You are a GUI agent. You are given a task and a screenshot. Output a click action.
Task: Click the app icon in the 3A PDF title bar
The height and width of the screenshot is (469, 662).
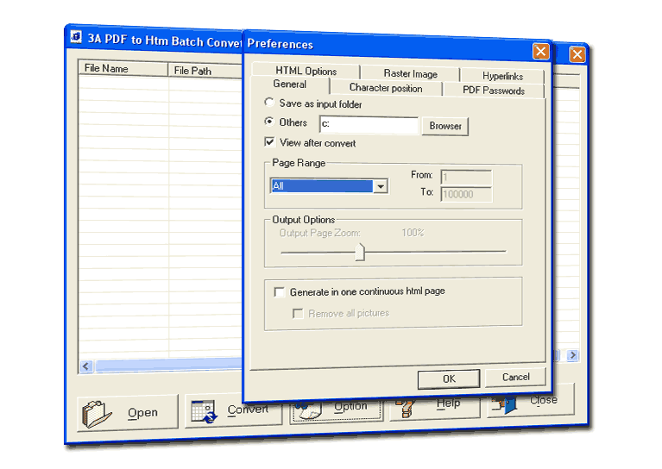coord(76,37)
